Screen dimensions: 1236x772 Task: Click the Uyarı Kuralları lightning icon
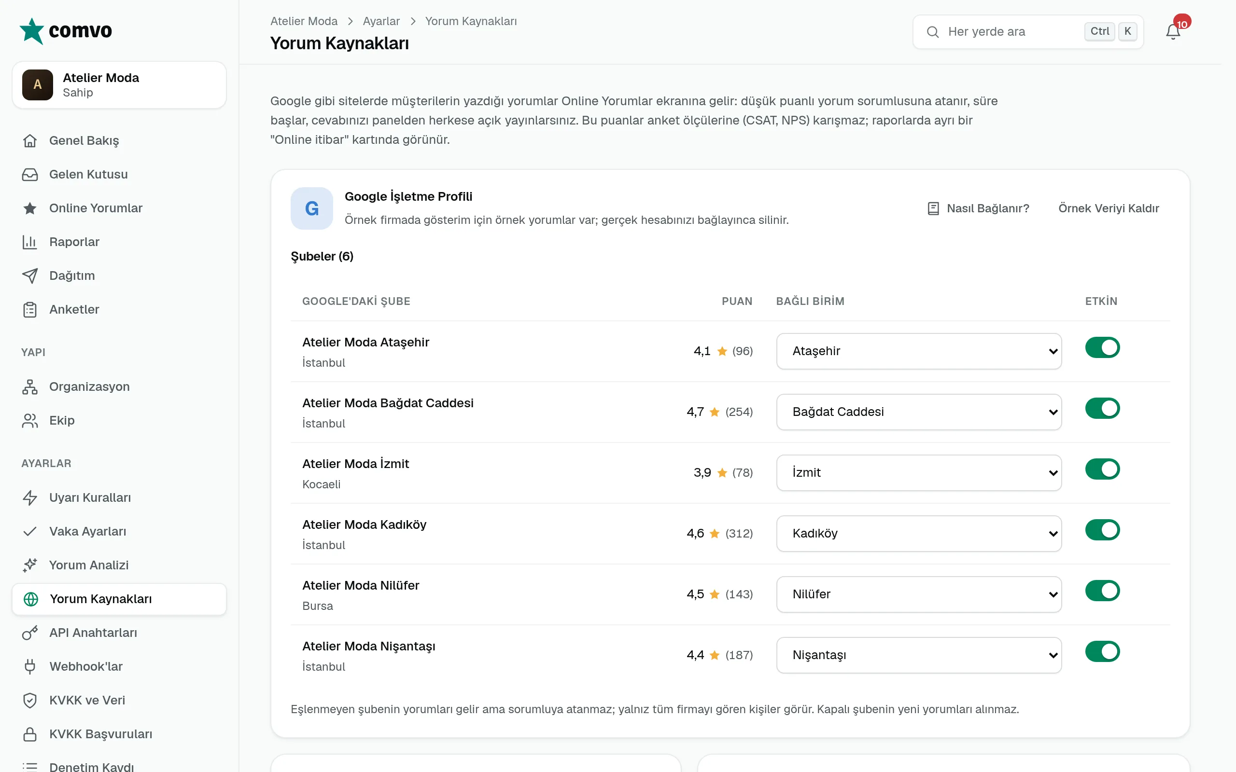(29, 497)
